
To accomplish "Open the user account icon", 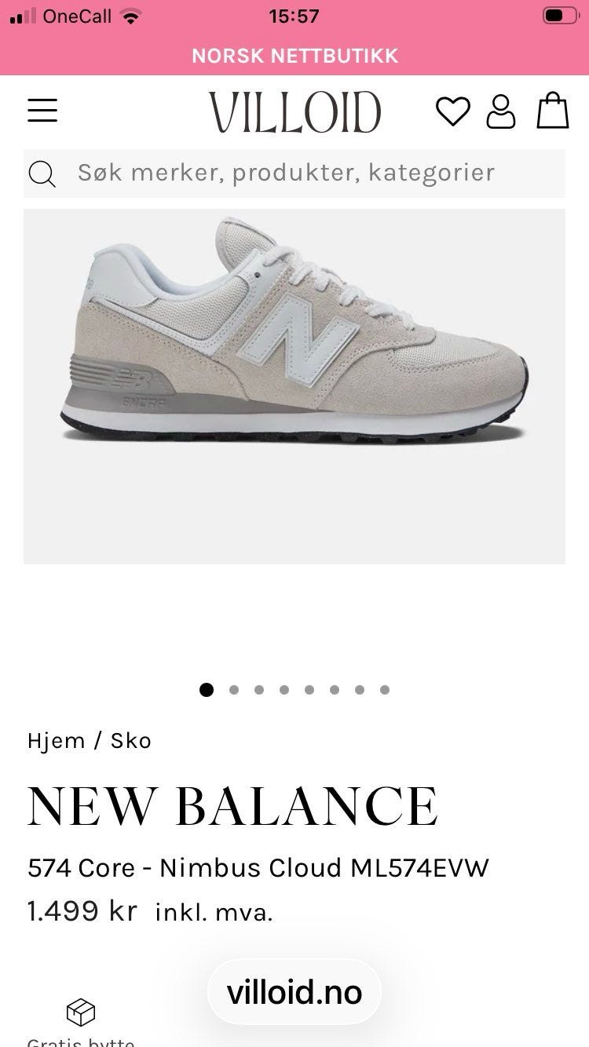I will [501, 111].
